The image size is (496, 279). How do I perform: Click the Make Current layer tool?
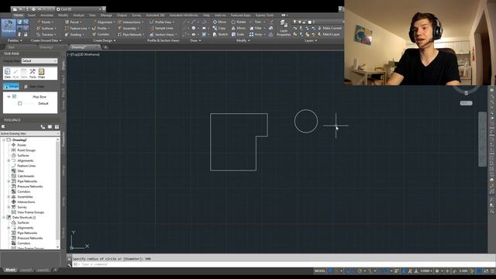point(329,28)
